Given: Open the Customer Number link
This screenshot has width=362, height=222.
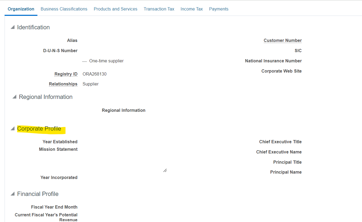Looking at the screenshot, I should coord(283,40).
